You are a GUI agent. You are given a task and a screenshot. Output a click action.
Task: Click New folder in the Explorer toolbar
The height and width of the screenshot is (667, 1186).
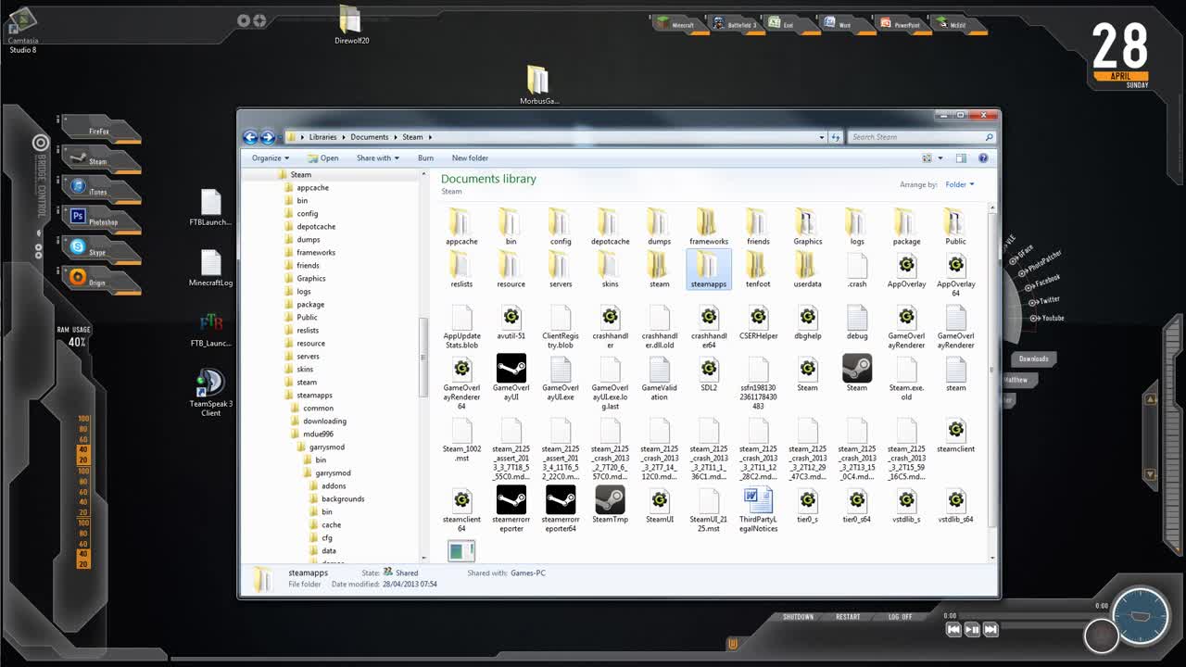click(x=470, y=157)
